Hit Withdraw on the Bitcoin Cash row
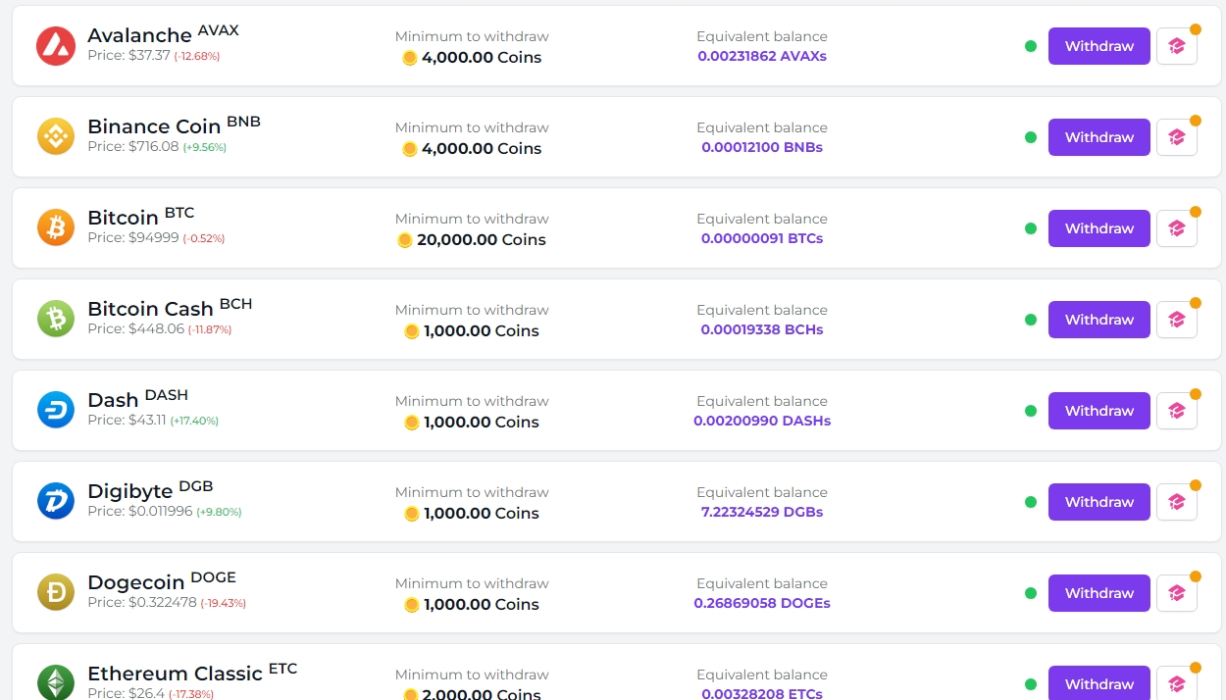 (1098, 320)
